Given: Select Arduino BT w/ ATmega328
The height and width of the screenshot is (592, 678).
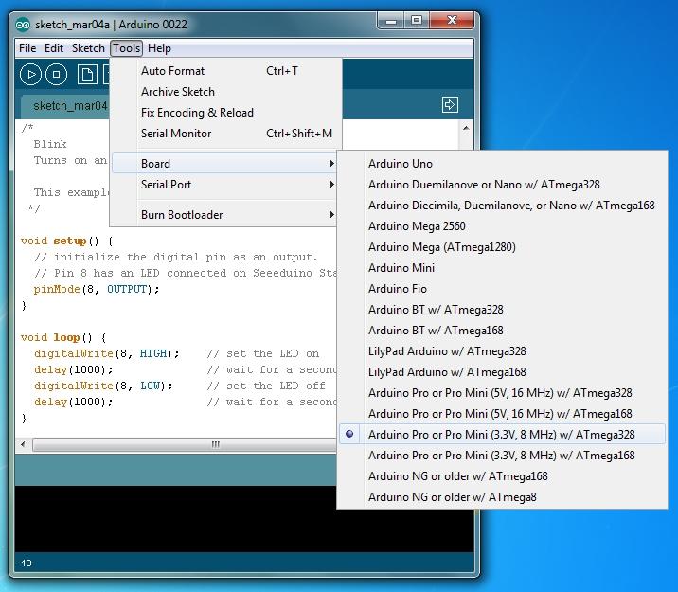Looking at the screenshot, I should pyautogui.click(x=502, y=310).
